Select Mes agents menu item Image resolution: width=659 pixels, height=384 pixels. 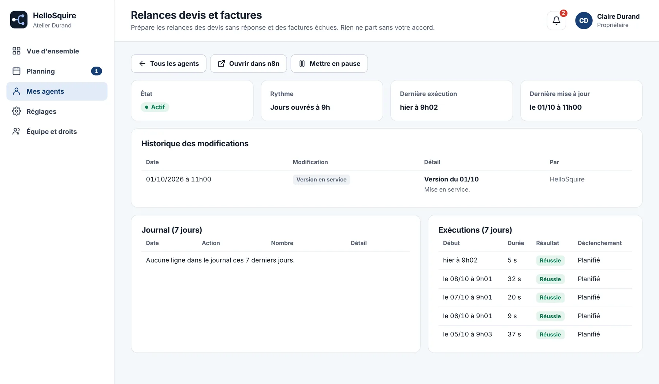pos(57,91)
